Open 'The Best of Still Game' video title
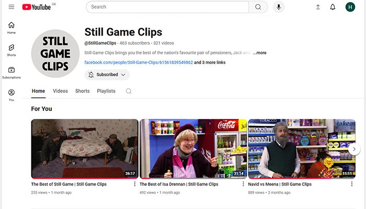366x209 pixels. (x=69, y=184)
